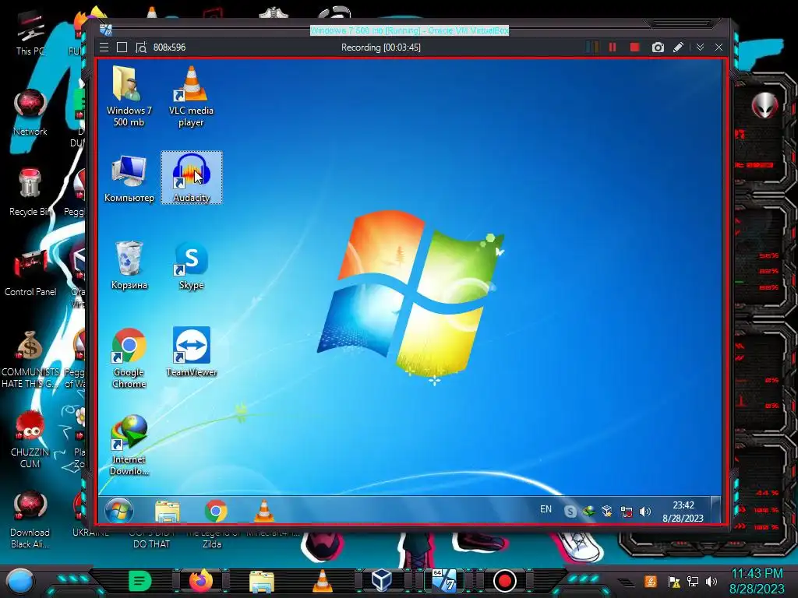
Task: Click the VirtualBox window title bar icon
Action: click(106, 30)
